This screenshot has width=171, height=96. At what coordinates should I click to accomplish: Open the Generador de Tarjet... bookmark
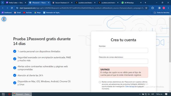(52, 13)
